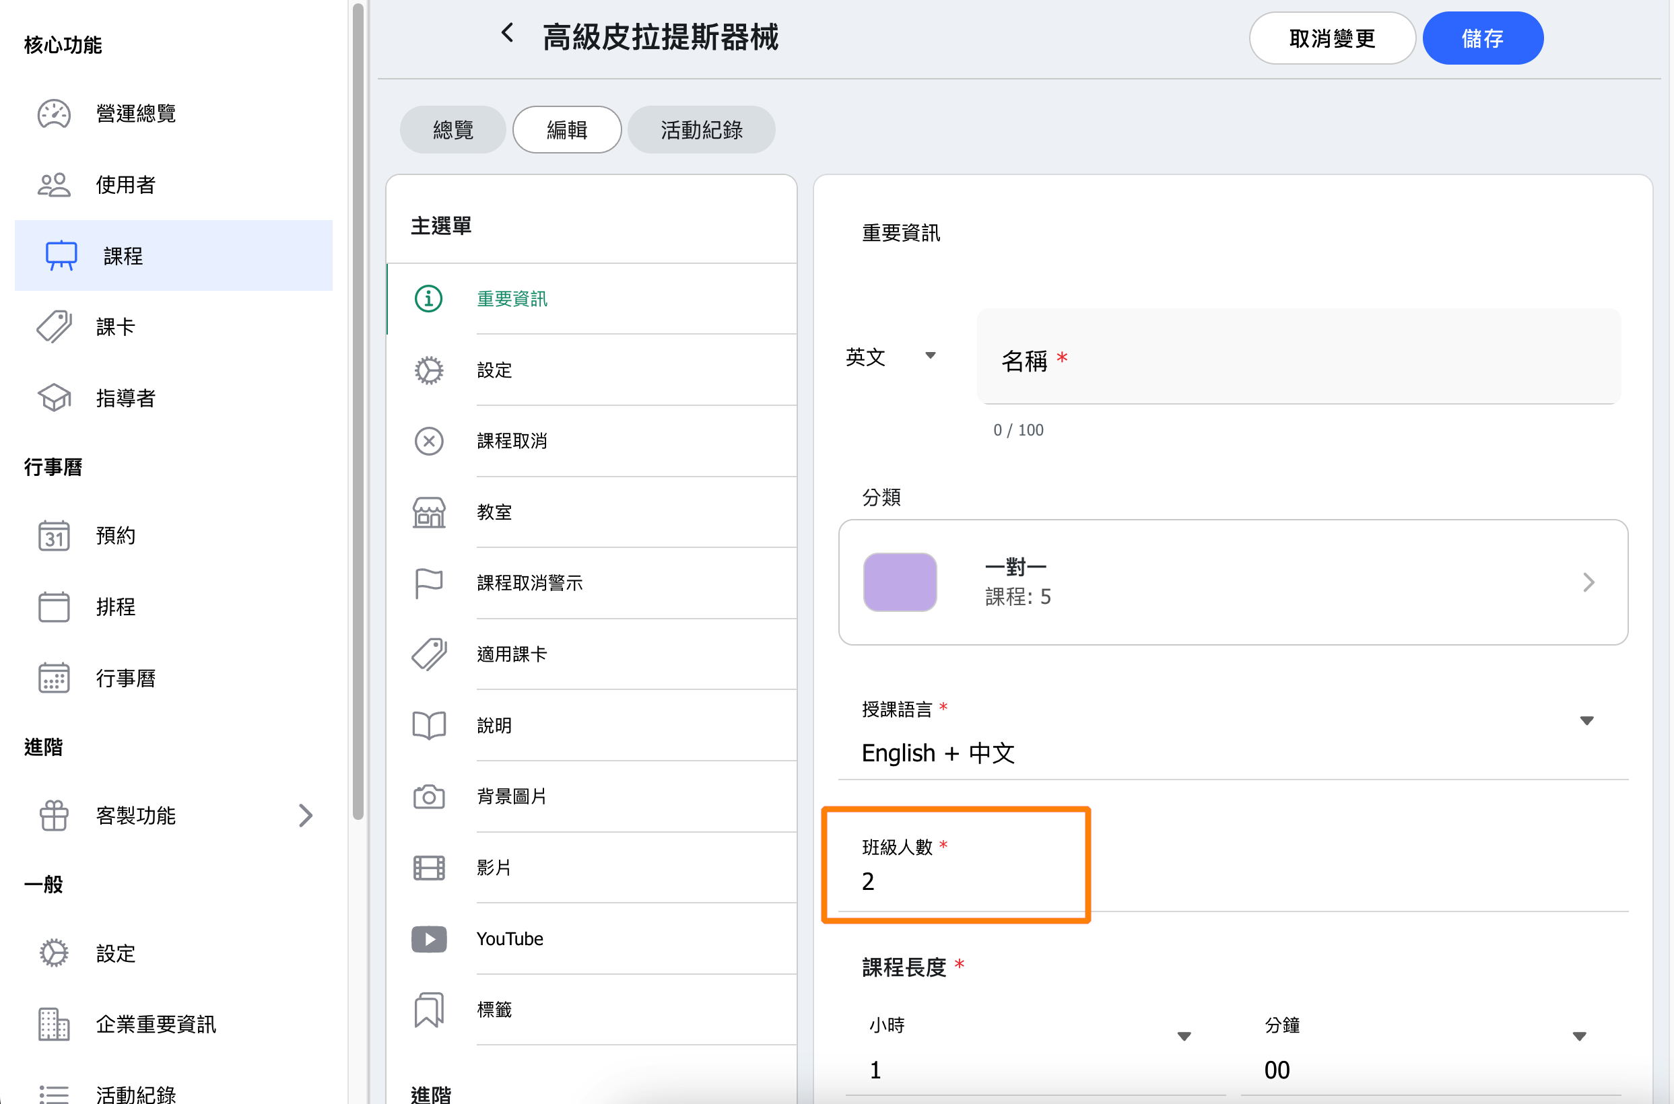Image resolution: width=1674 pixels, height=1104 pixels.
Task: Open the 小時 hours dropdown
Action: click(1183, 1037)
